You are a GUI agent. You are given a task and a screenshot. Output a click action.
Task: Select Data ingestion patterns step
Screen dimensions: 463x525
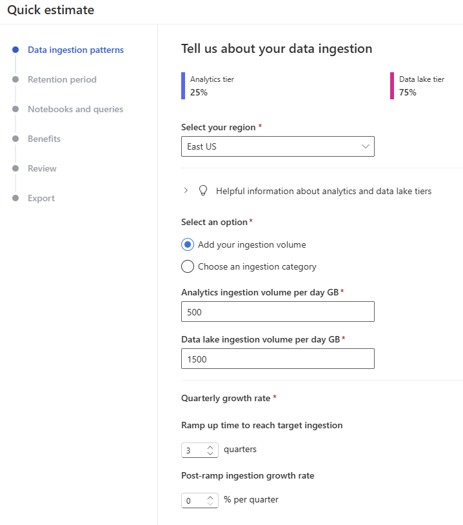75,50
